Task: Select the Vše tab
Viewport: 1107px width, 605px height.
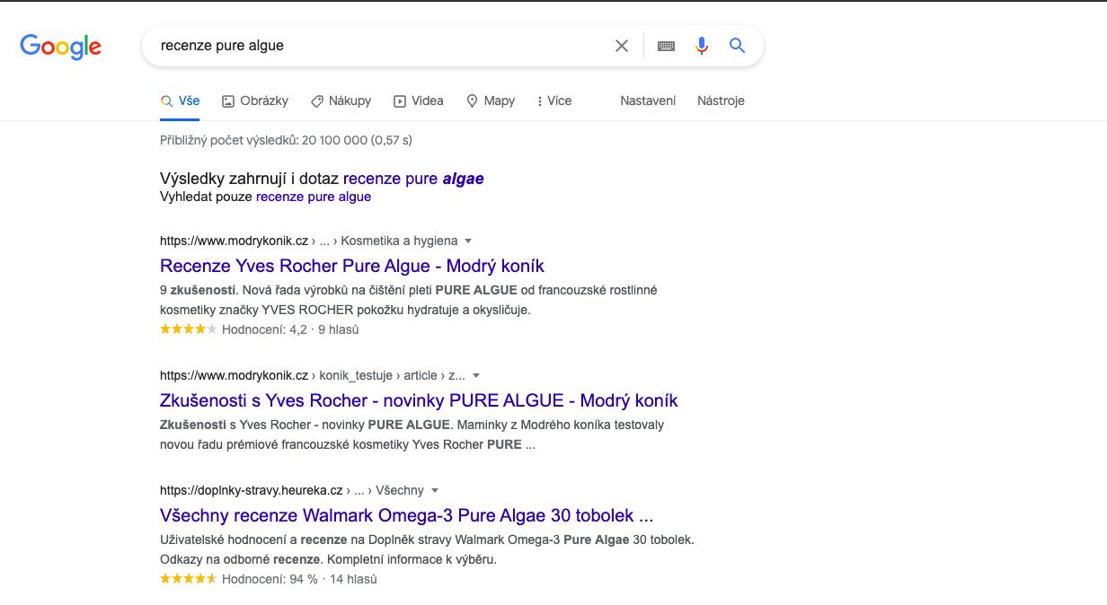Action: (180, 101)
